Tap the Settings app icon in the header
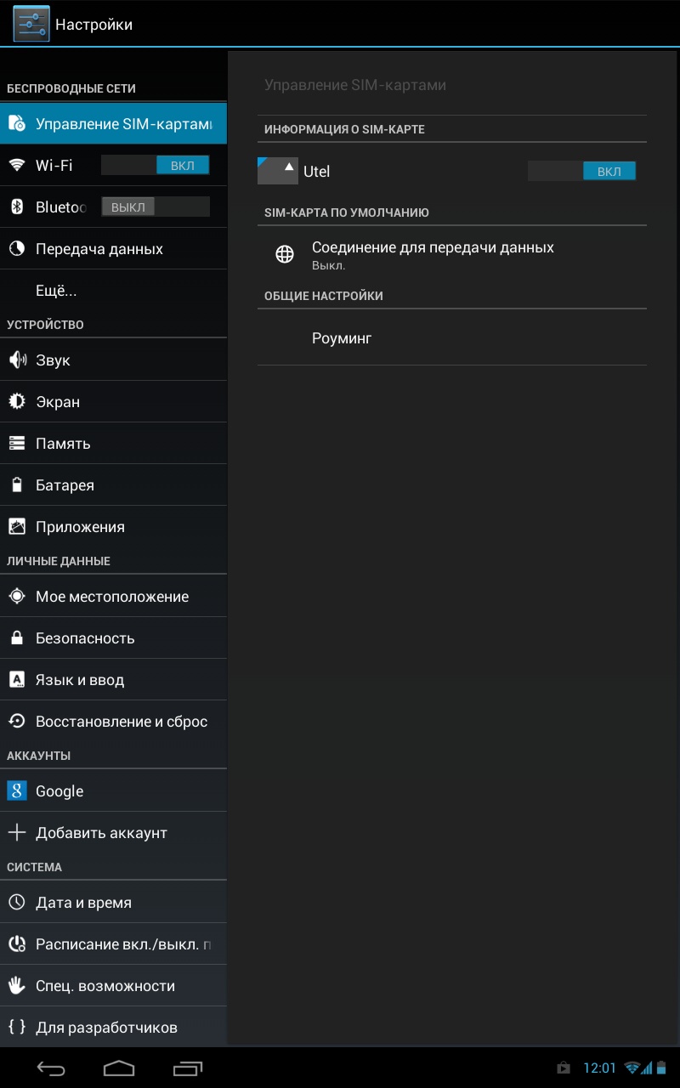This screenshot has height=1088, width=680. [31, 24]
